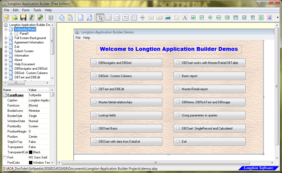This screenshot has height=173, width=282.
Task: Click the form tree horizontal scrollbar thumb
Action: [16, 83]
